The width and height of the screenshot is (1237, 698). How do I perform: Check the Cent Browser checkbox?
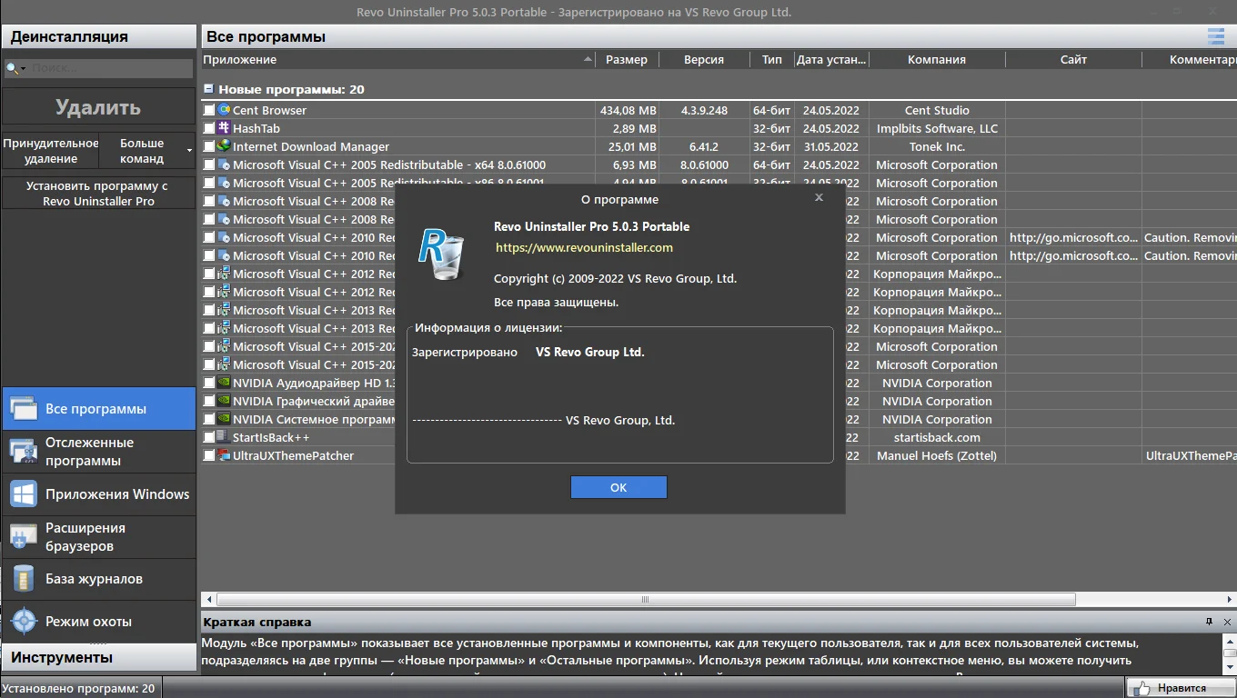(209, 110)
